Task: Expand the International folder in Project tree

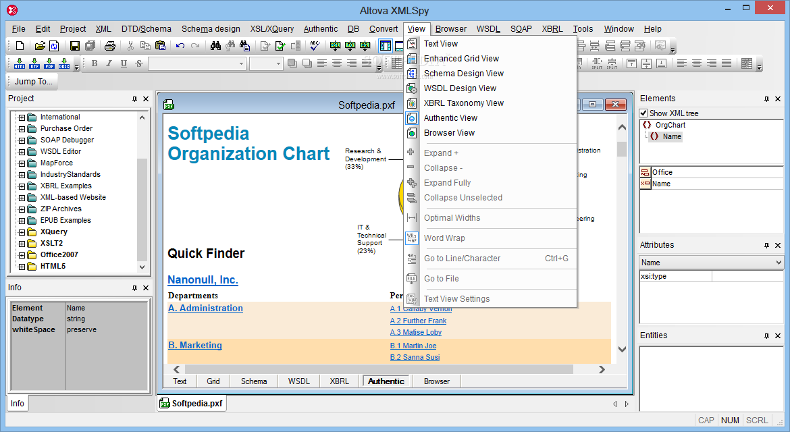Action: coord(22,117)
